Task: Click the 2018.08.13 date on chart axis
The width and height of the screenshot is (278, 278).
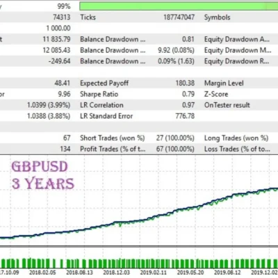Action: (x=79, y=272)
